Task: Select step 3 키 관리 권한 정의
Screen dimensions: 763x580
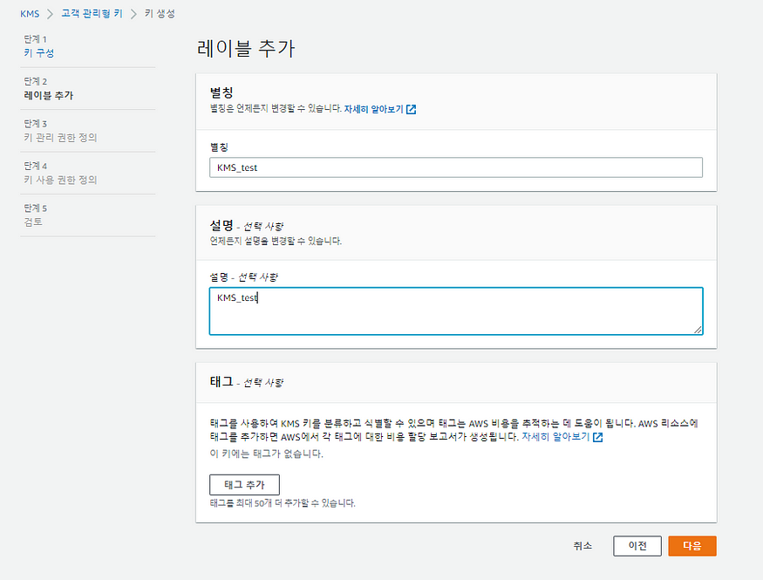Action: [60, 137]
